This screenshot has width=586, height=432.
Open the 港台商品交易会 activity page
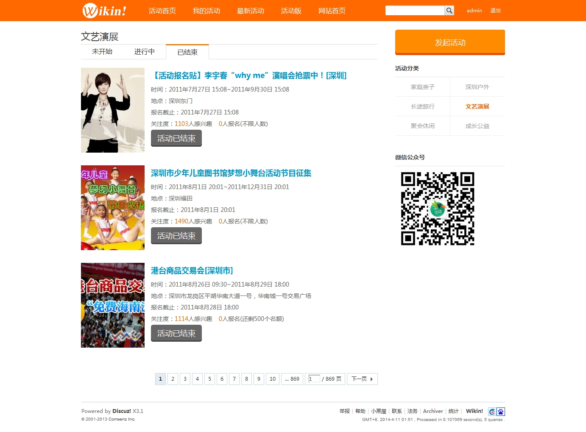pyautogui.click(x=192, y=270)
